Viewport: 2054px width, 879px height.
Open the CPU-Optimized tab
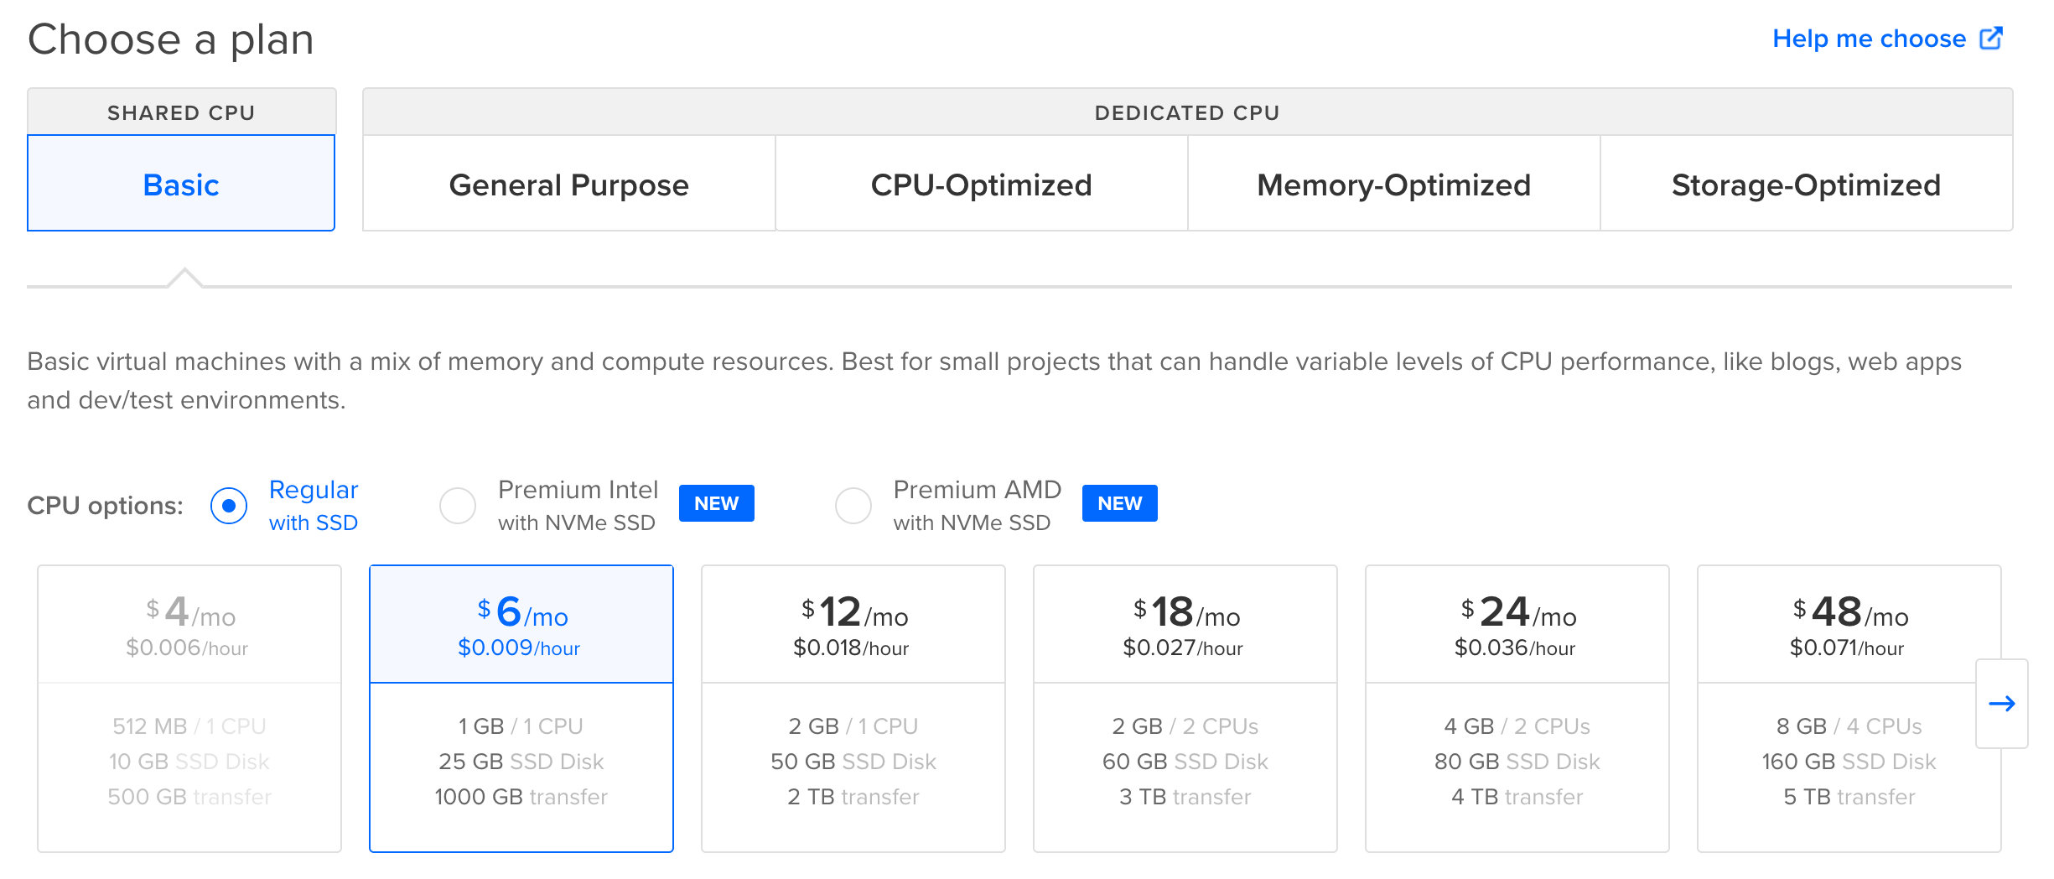[x=982, y=184]
